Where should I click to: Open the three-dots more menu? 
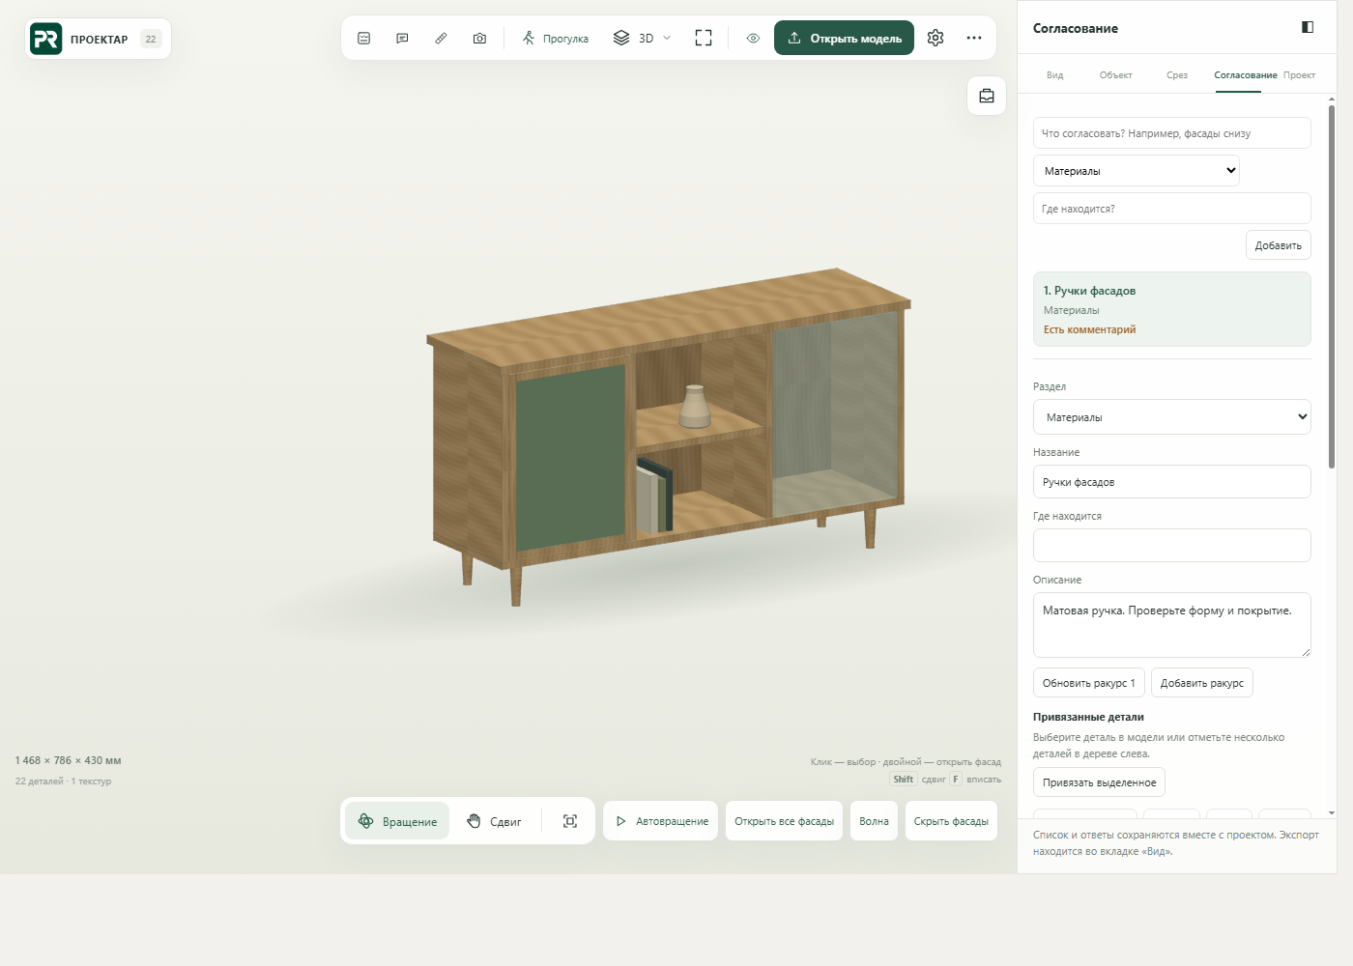tap(974, 39)
